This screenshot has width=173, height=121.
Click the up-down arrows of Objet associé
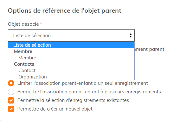pos(131,36)
